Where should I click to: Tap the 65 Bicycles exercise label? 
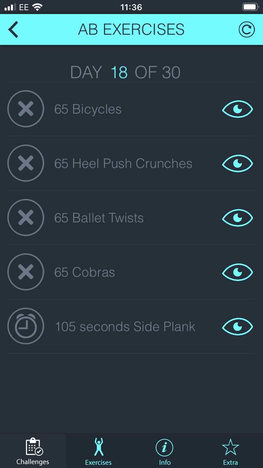point(88,109)
